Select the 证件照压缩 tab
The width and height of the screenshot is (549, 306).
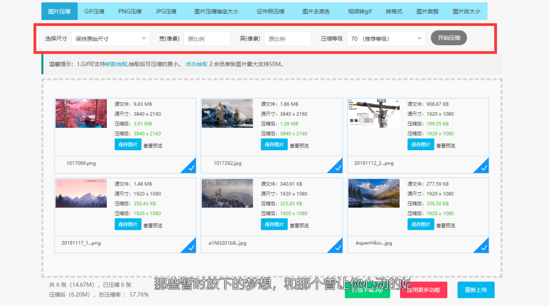click(270, 11)
